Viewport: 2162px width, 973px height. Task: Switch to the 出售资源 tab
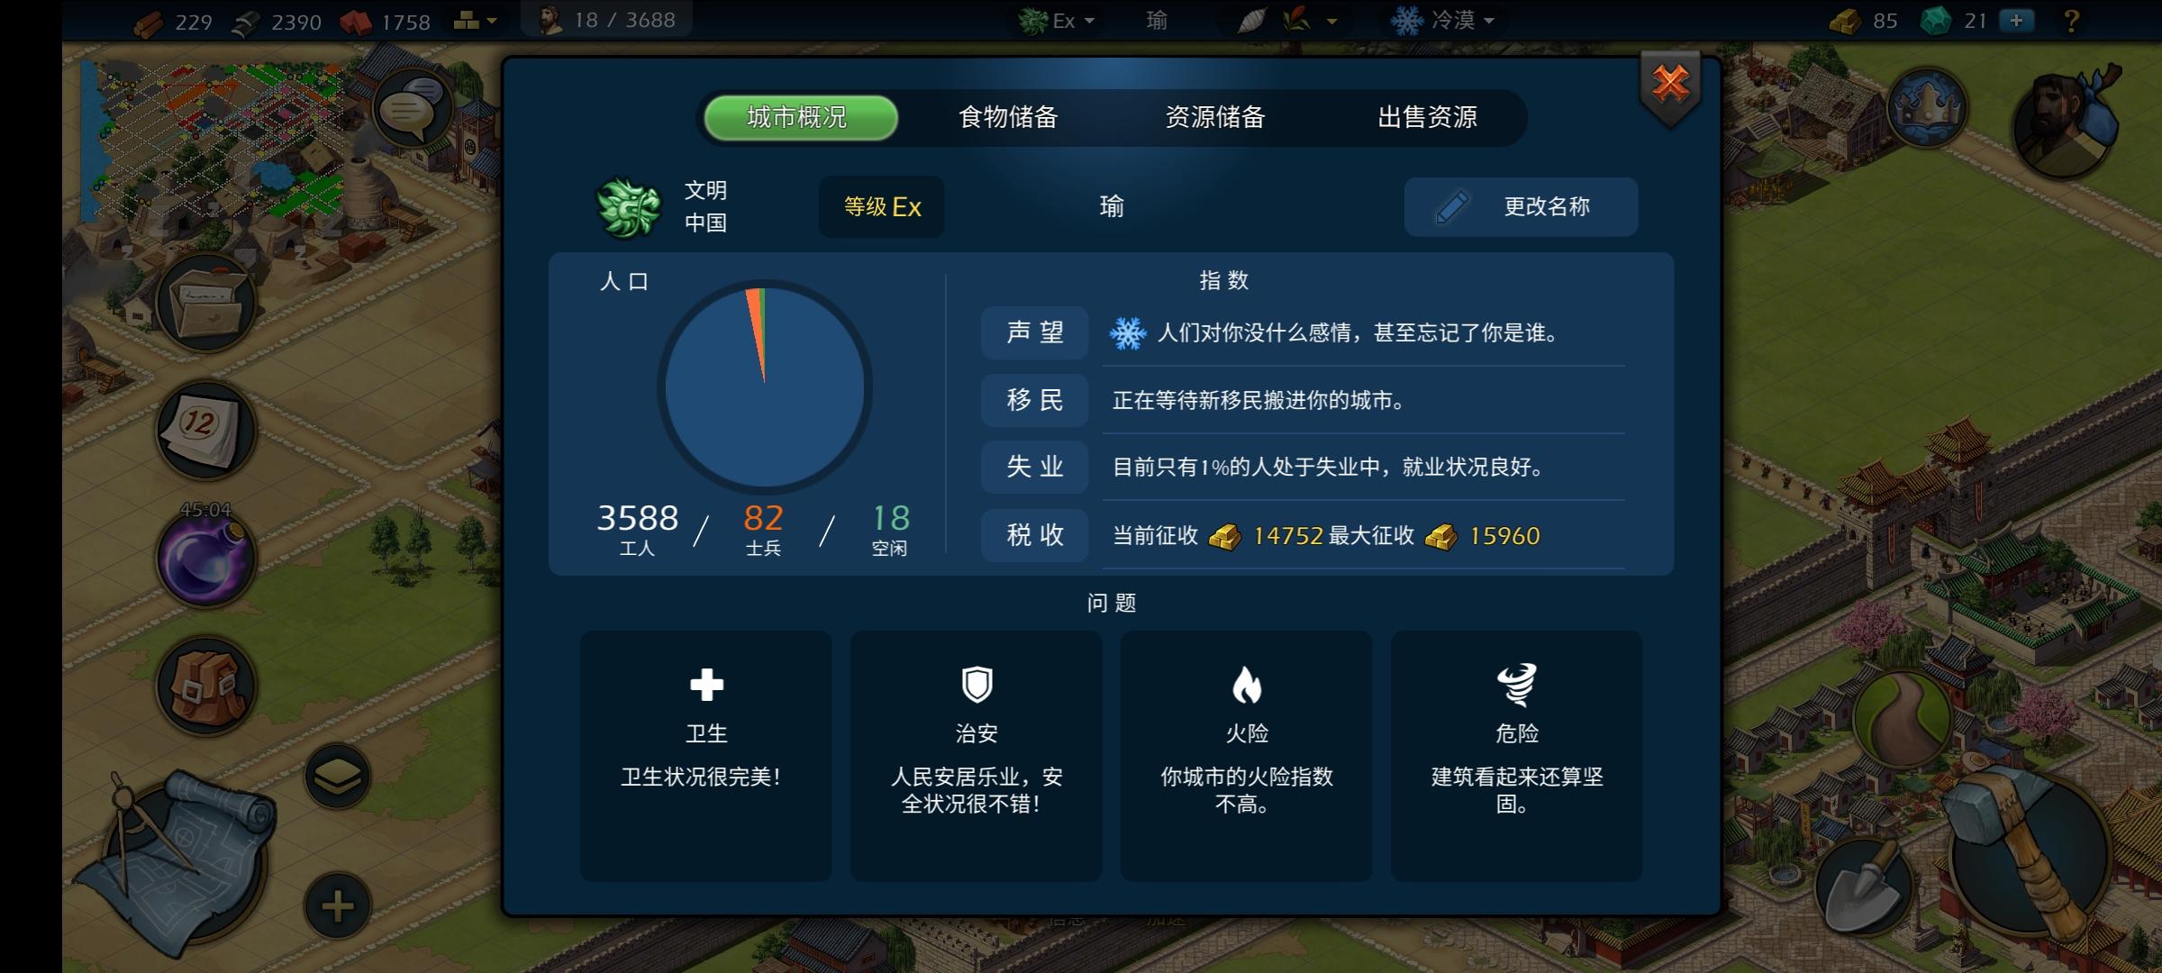1427,117
